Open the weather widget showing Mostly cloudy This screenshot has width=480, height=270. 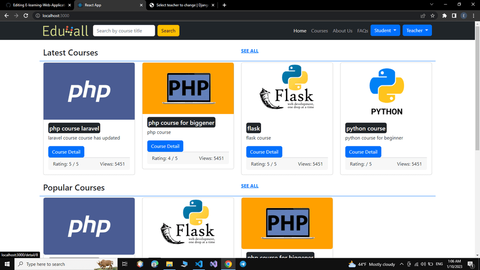pos(372,264)
